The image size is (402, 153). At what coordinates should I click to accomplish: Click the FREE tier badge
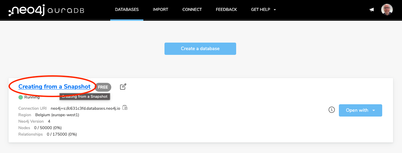click(103, 87)
